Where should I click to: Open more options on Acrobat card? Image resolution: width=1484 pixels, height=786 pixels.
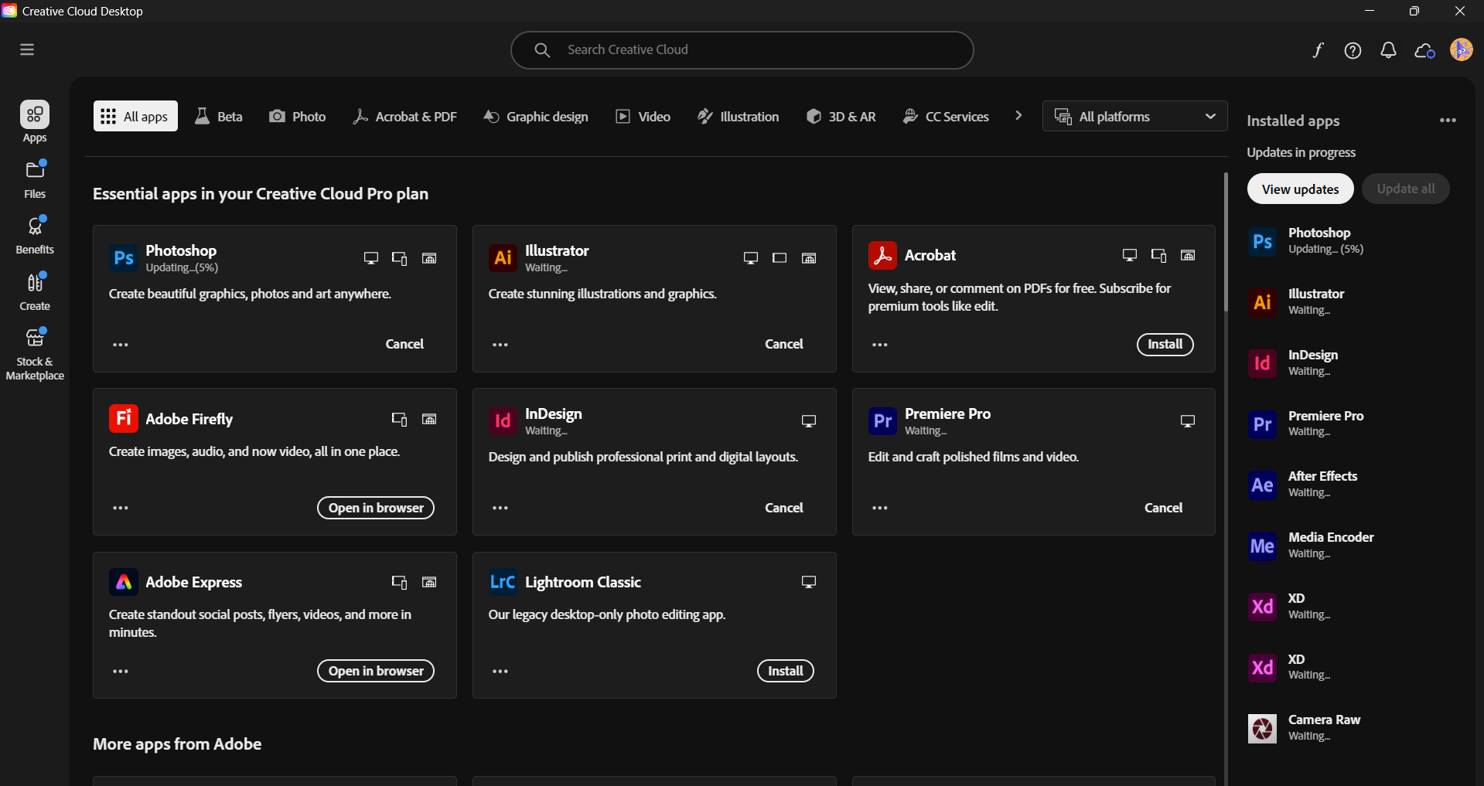click(880, 345)
